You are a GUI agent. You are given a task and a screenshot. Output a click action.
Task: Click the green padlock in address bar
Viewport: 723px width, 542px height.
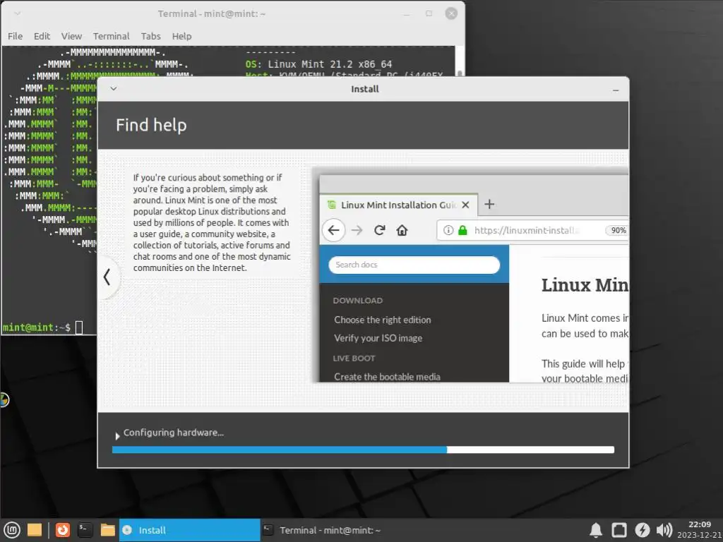click(462, 230)
